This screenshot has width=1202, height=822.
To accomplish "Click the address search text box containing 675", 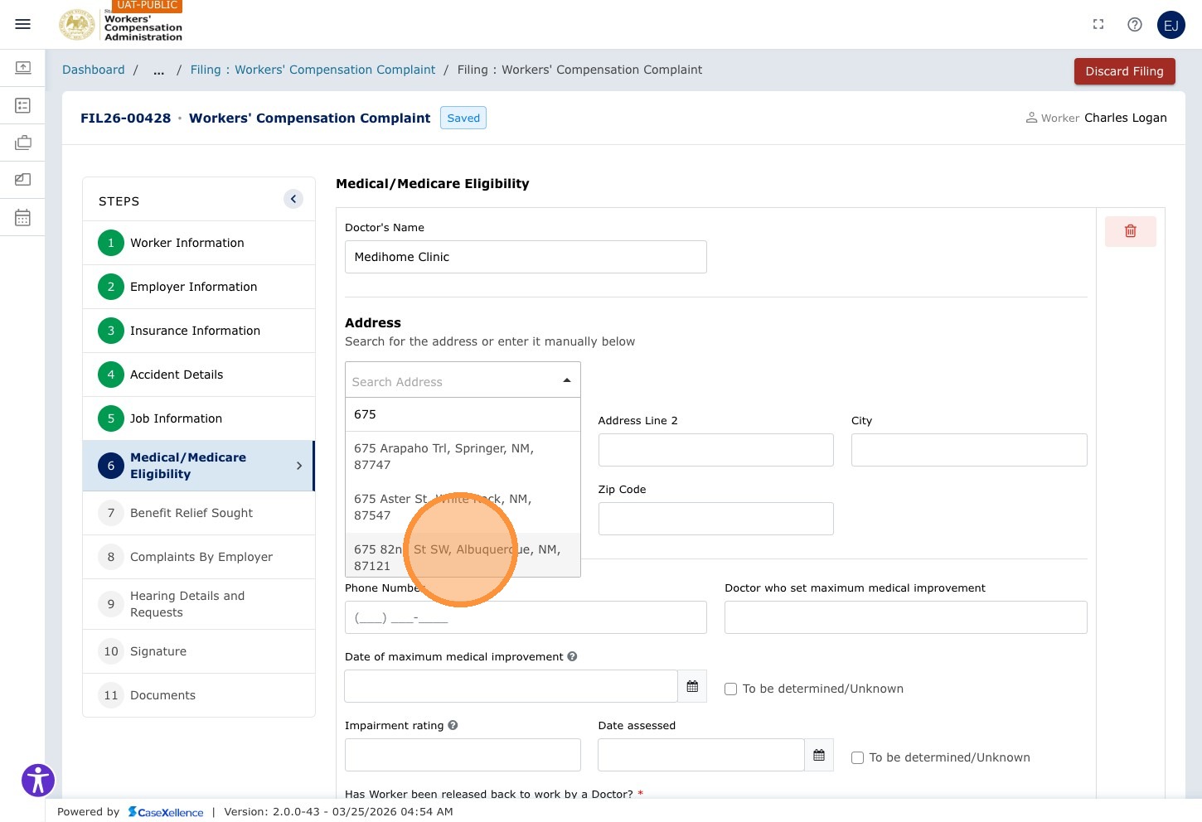I will coord(463,414).
